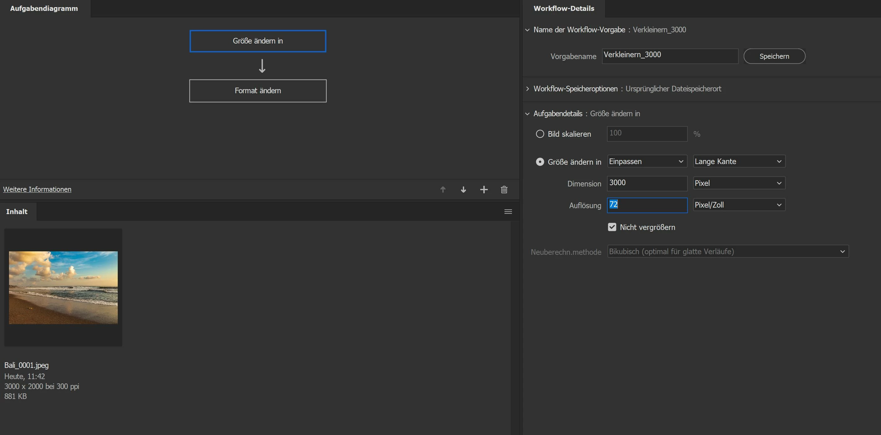Image resolution: width=881 pixels, height=435 pixels.
Task: Switch to the Aufgabendiagramm tab
Action: (44, 9)
